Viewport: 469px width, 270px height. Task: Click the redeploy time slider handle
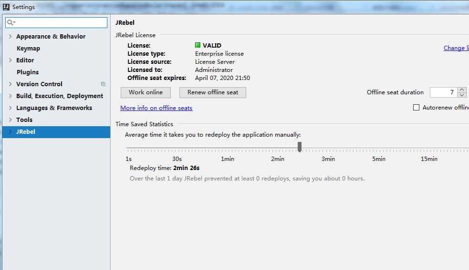[x=300, y=147]
